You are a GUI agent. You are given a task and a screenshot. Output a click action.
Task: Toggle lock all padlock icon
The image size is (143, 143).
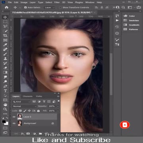pos(39,111)
